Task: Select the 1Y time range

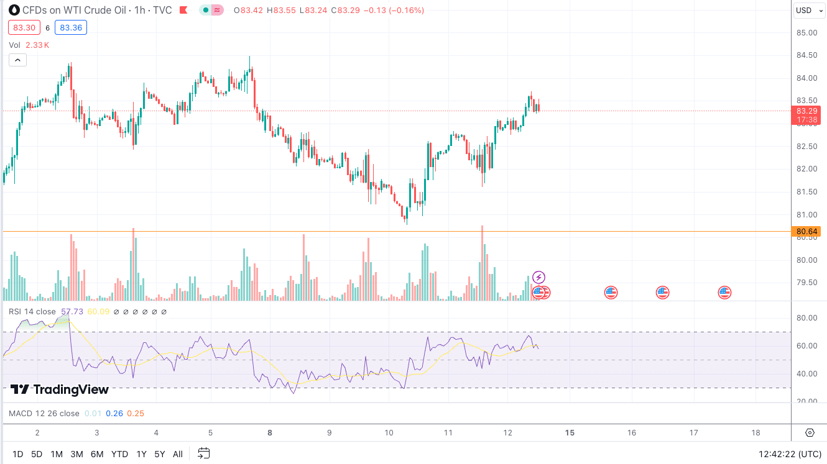Action: click(142, 454)
